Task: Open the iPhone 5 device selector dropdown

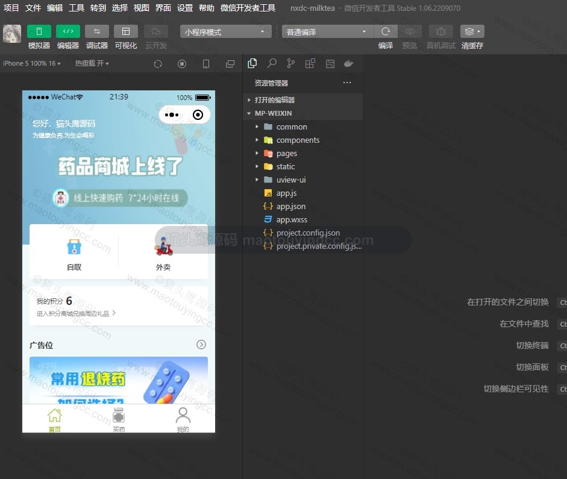Action: 32,63
